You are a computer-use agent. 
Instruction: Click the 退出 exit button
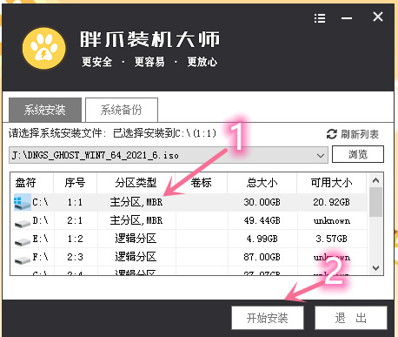click(x=351, y=318)
